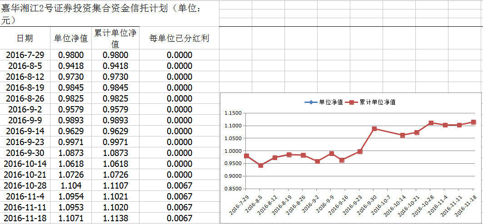Click the date cell 2016-9-30 in the table
Screen dimensions: 483x224
(x=25, y=153)
